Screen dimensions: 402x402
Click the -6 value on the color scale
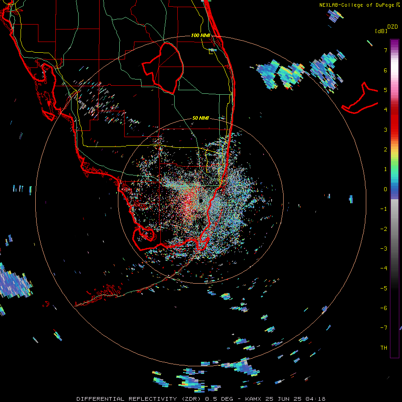tap(384, 308)
